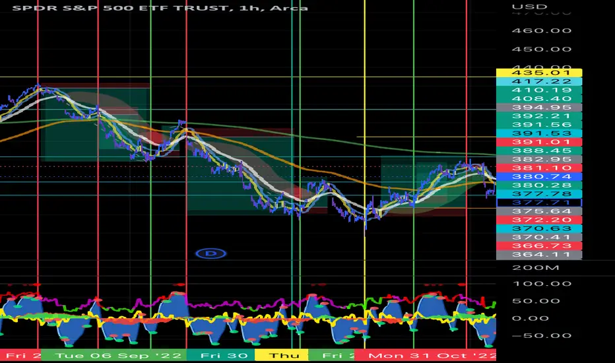
Task: Click the Fri 30 date label
Action: pos(221,356)
